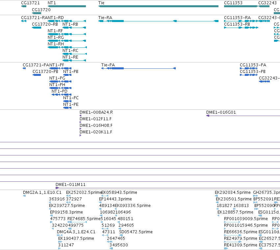Click the NT1-RB transcript label
This screenshot has width=280, height=250.
tap(70, 24)
